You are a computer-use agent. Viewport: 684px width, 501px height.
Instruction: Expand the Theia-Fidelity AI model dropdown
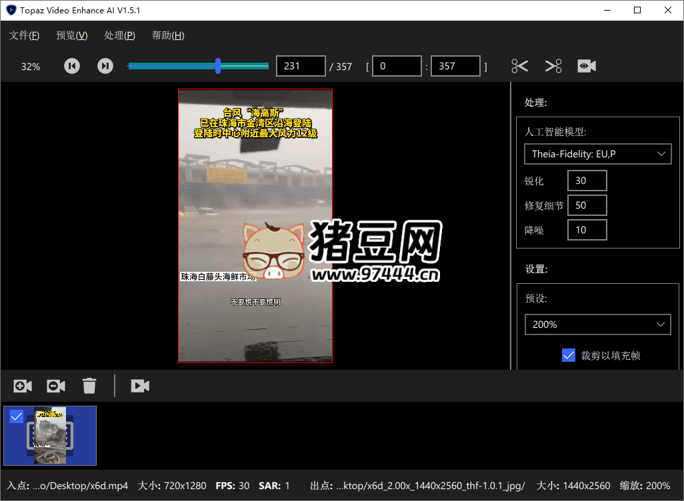point(597,154)
